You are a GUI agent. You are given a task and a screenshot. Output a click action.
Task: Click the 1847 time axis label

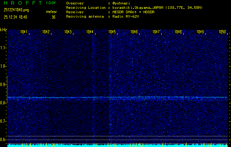[x=156, y=32]
